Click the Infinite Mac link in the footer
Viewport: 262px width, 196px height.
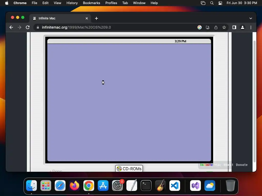click(211, 165)
